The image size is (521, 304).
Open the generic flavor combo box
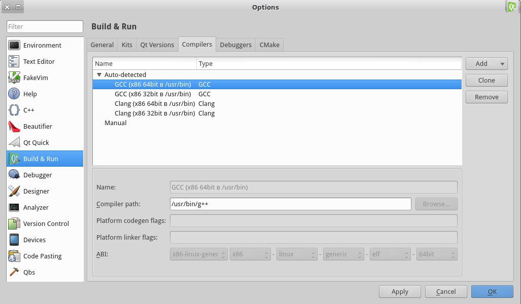(343, 254)
